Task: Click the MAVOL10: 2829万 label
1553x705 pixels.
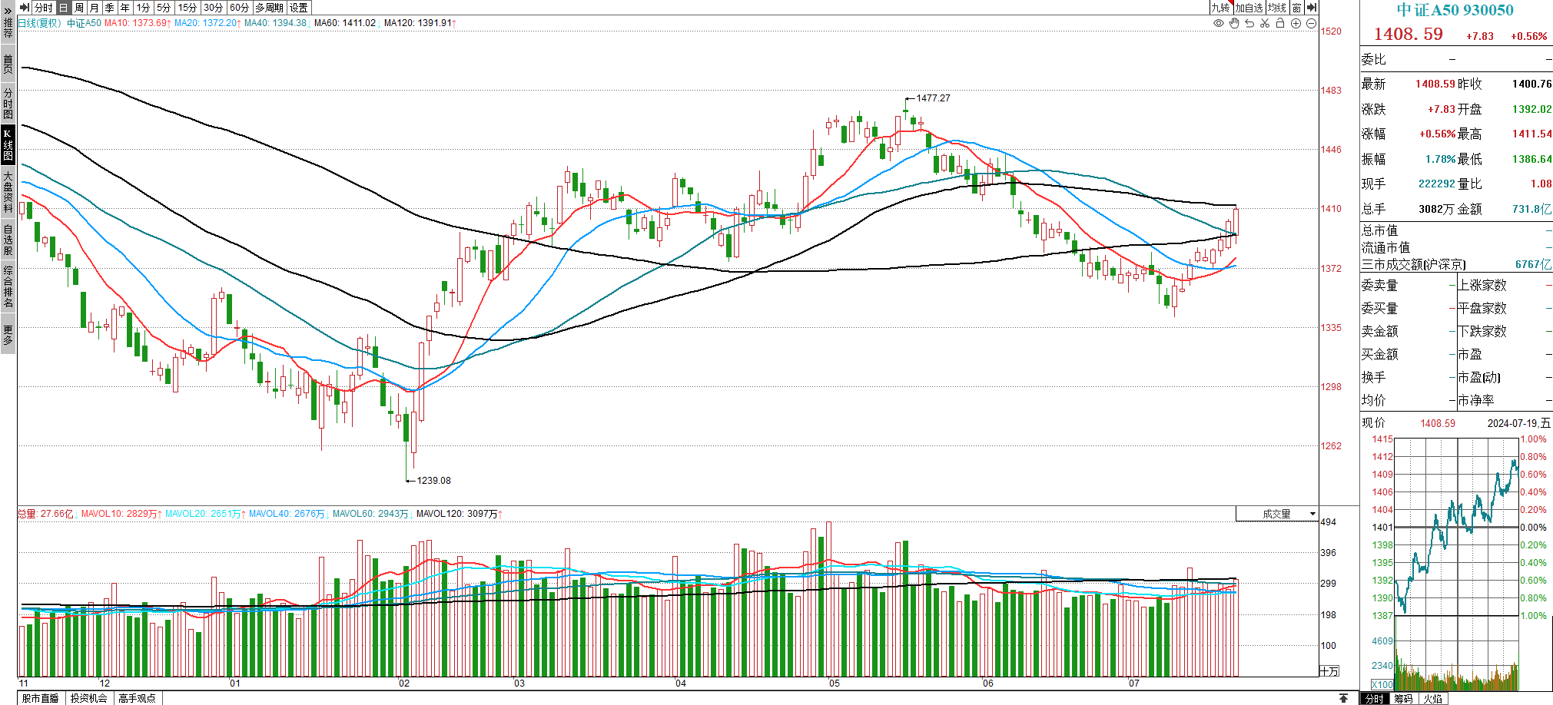Action: coord(121,514)
